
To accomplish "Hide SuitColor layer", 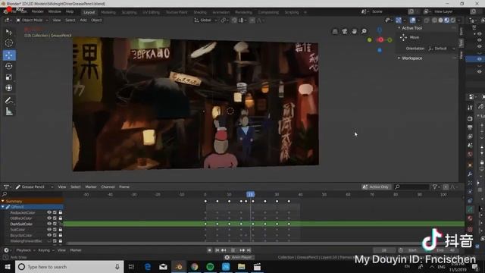I will pos(49,229).
